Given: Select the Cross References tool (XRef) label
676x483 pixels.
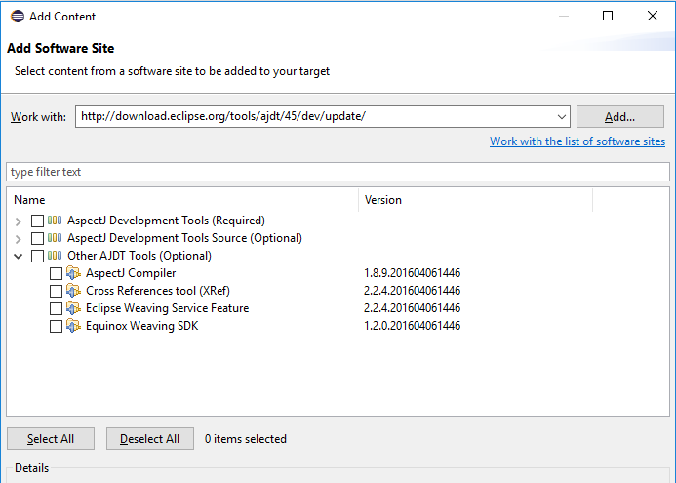Looking at the screenshot, I should tap(158, 291).
